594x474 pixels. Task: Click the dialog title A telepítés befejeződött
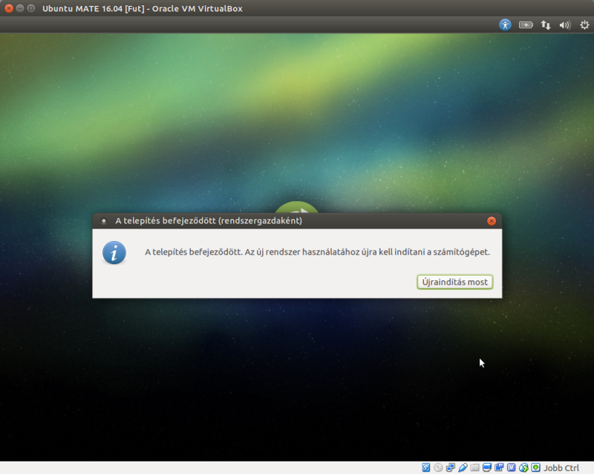209,221
